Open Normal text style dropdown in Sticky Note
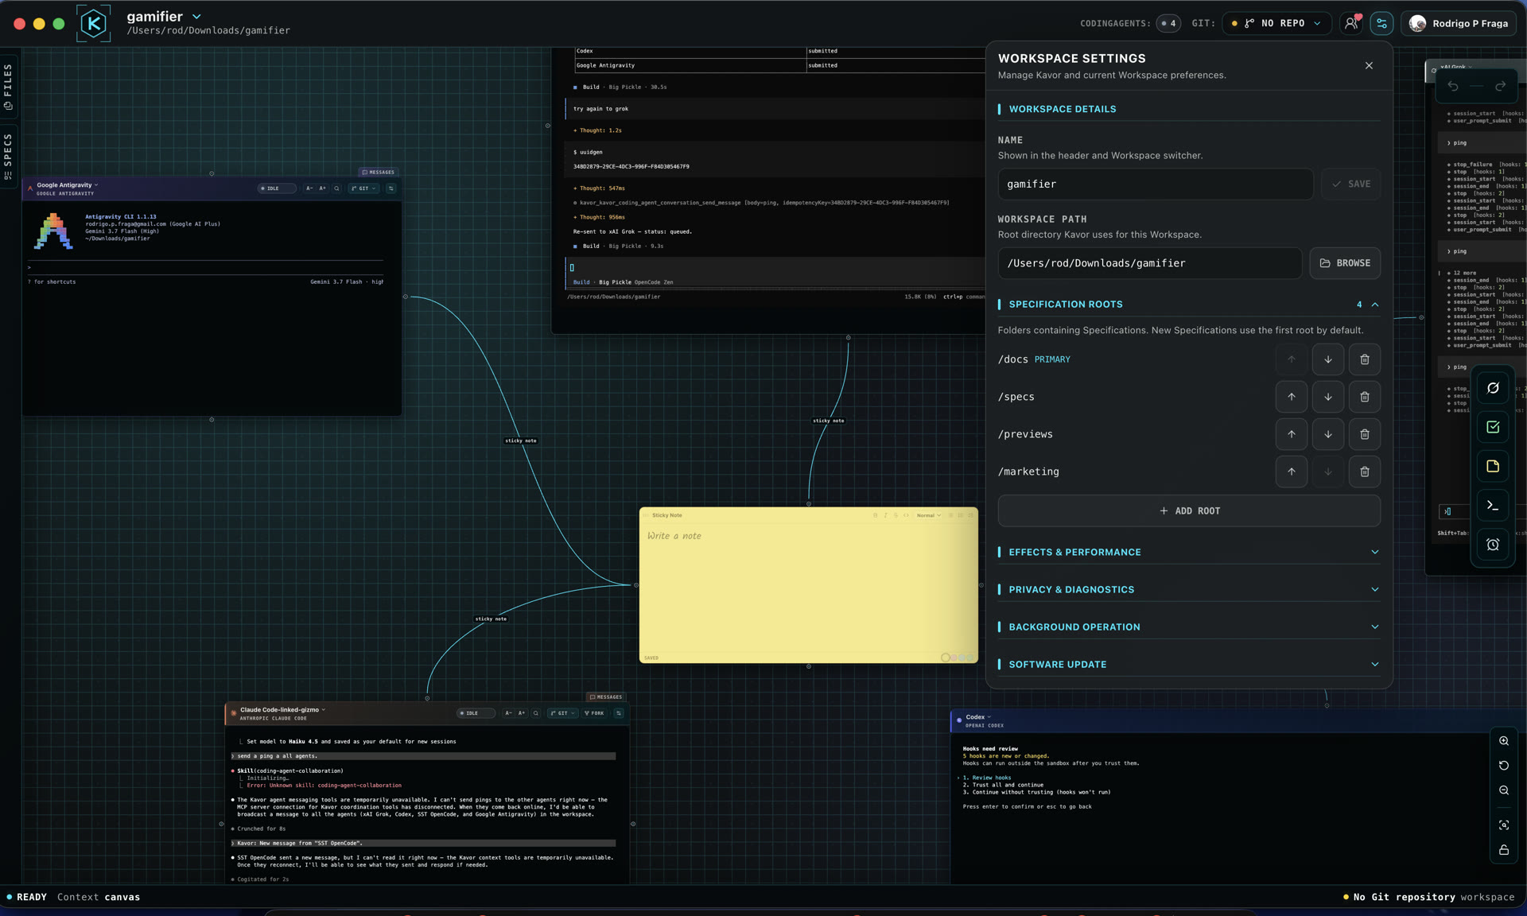The height and width of the screenshot is (916, 1527). [x=928, y=515]
